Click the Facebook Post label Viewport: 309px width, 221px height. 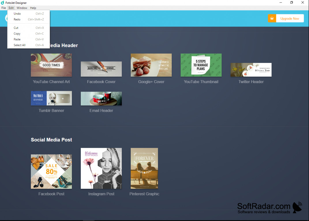point(51,194)
